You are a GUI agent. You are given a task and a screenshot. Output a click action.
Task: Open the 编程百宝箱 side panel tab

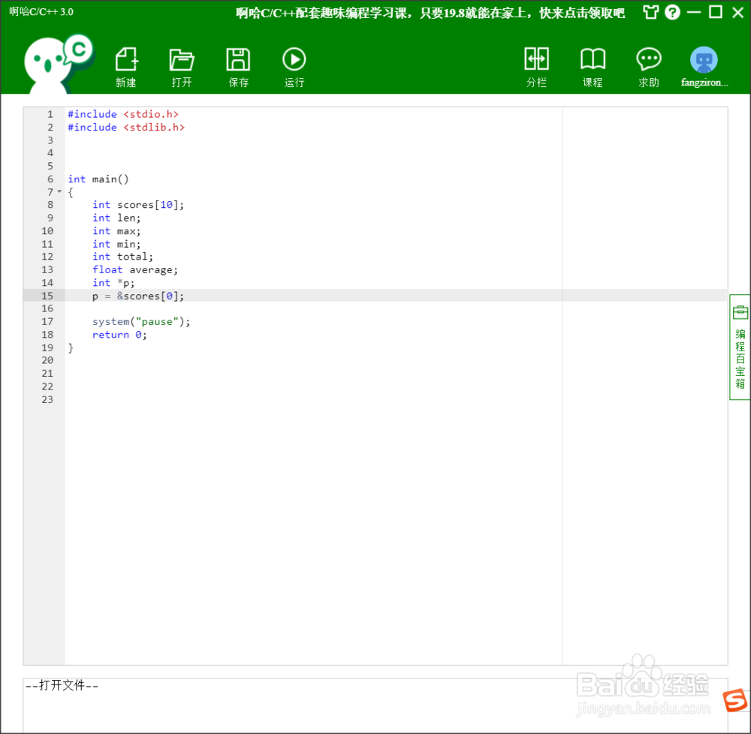pos(740,347)
